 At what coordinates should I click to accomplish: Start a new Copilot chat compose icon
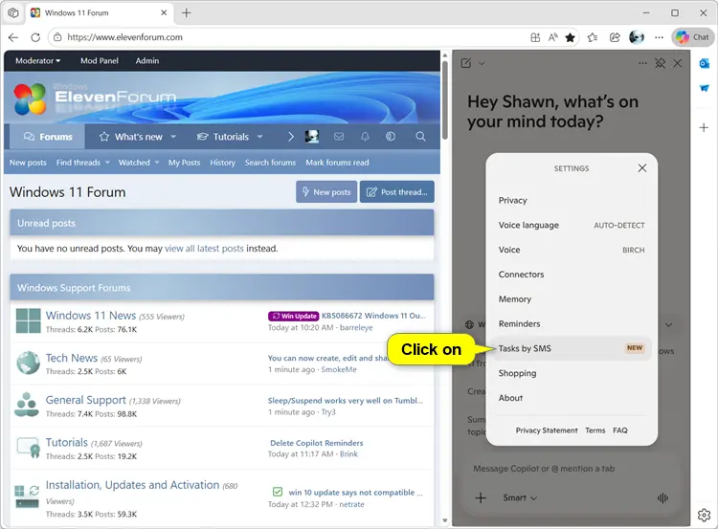[x=466, y=63]
